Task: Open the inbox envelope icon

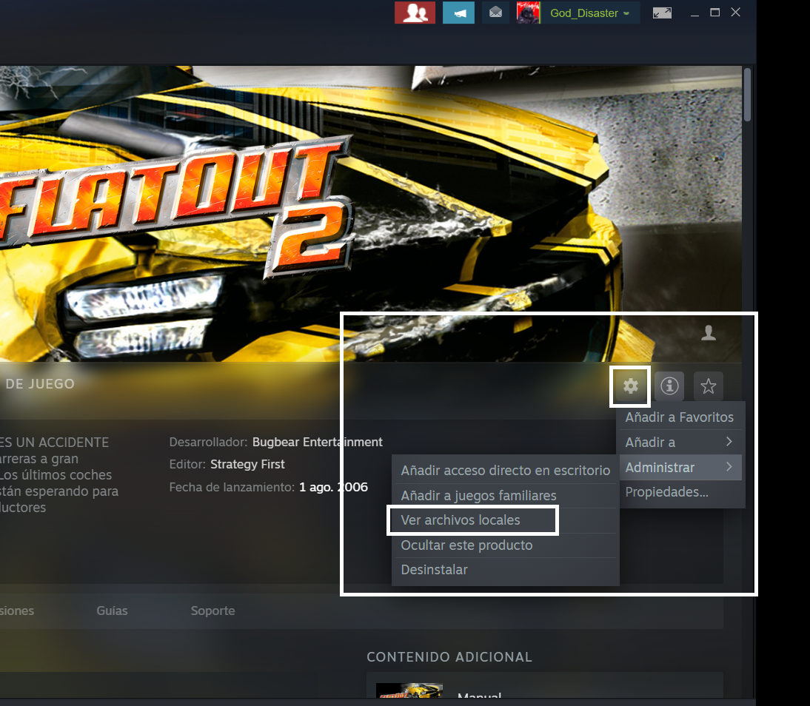Action: pos(495,13)
